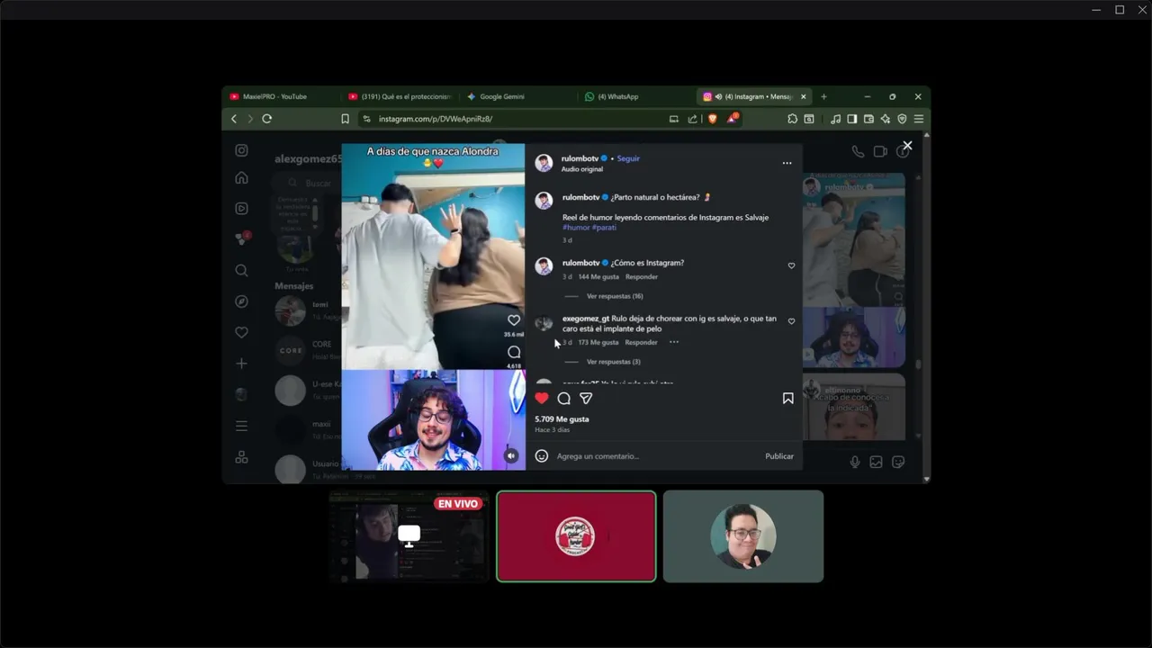Viewport: 1152px width, 648px height.
Task: Click the microphone voice message icon
Action: coord(855,462)
